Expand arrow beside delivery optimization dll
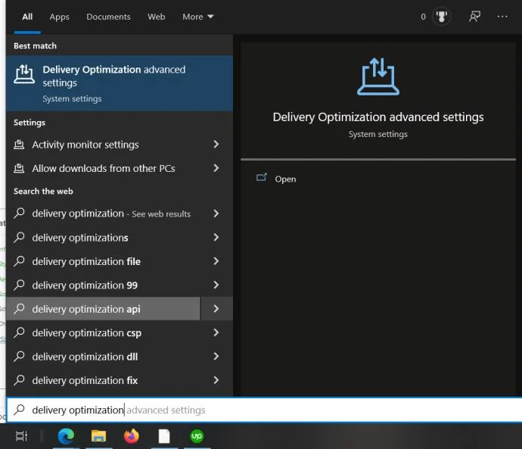522x449 pixels. click(x=216, y=357)
